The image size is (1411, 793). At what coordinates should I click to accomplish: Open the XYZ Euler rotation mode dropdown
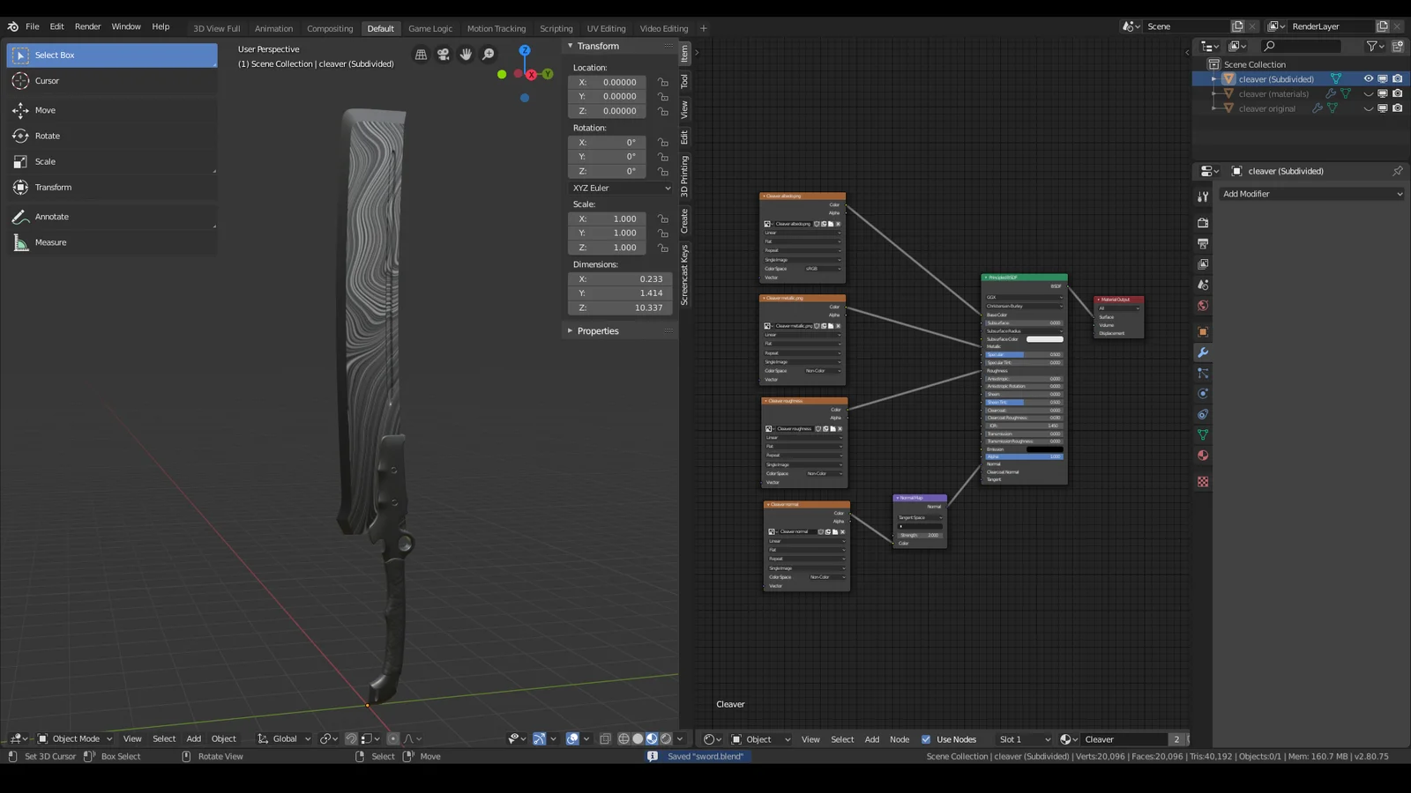click(619, 188)
